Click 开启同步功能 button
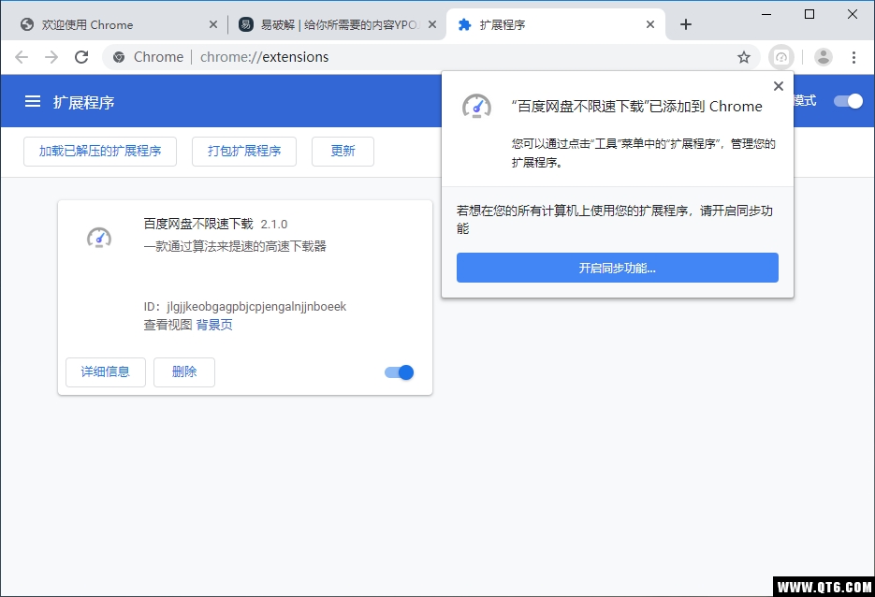 tap(618, 268)
